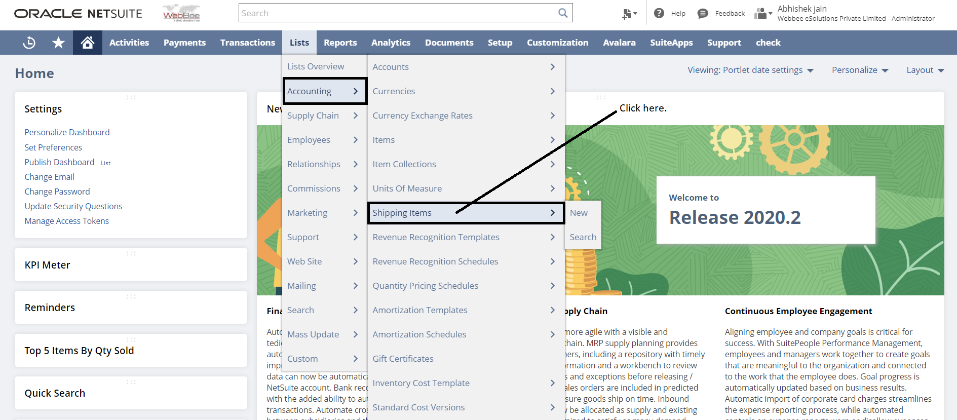Open the Avalara menu
The width and height of the screenshot is (957, 420).
pyautogui.click(x=620, y=43)
